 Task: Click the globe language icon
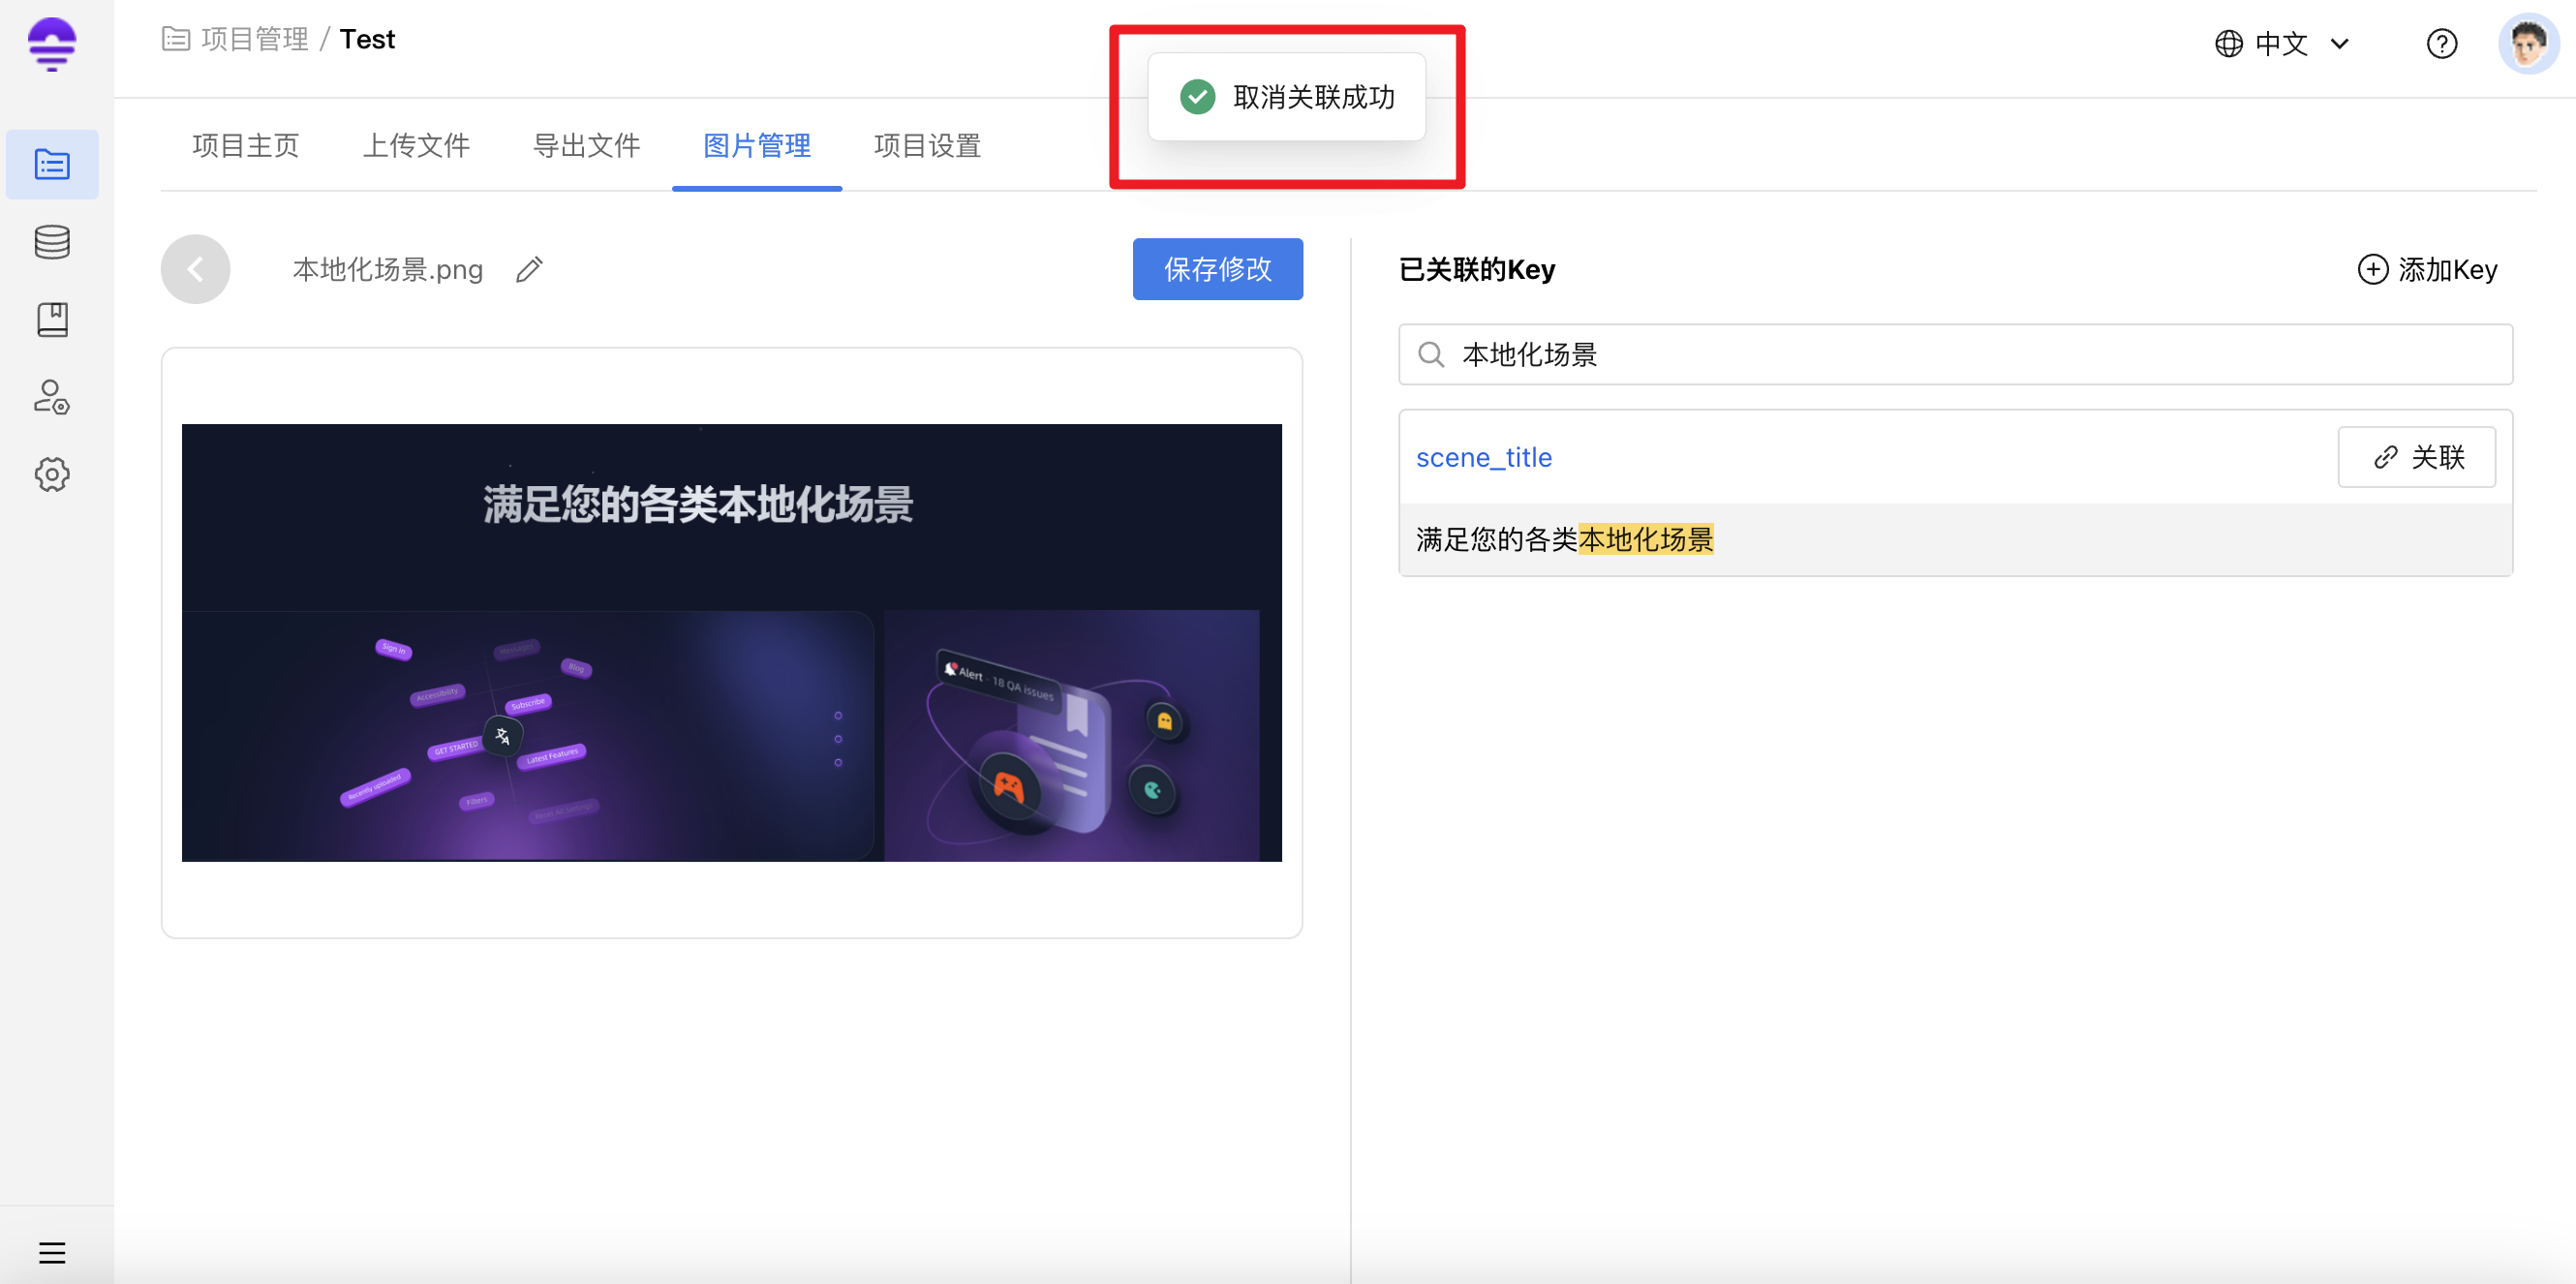(x=2228, y=44)
